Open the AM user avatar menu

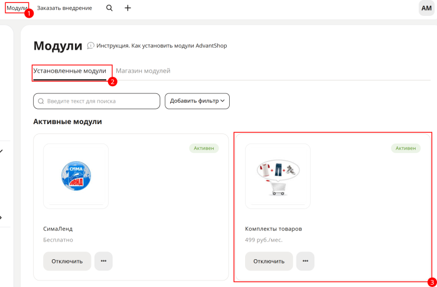[x=426, y=8]
